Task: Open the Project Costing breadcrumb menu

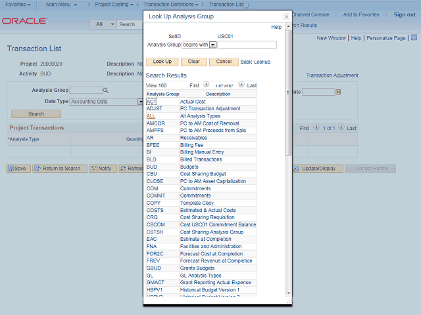Action: 114,5
